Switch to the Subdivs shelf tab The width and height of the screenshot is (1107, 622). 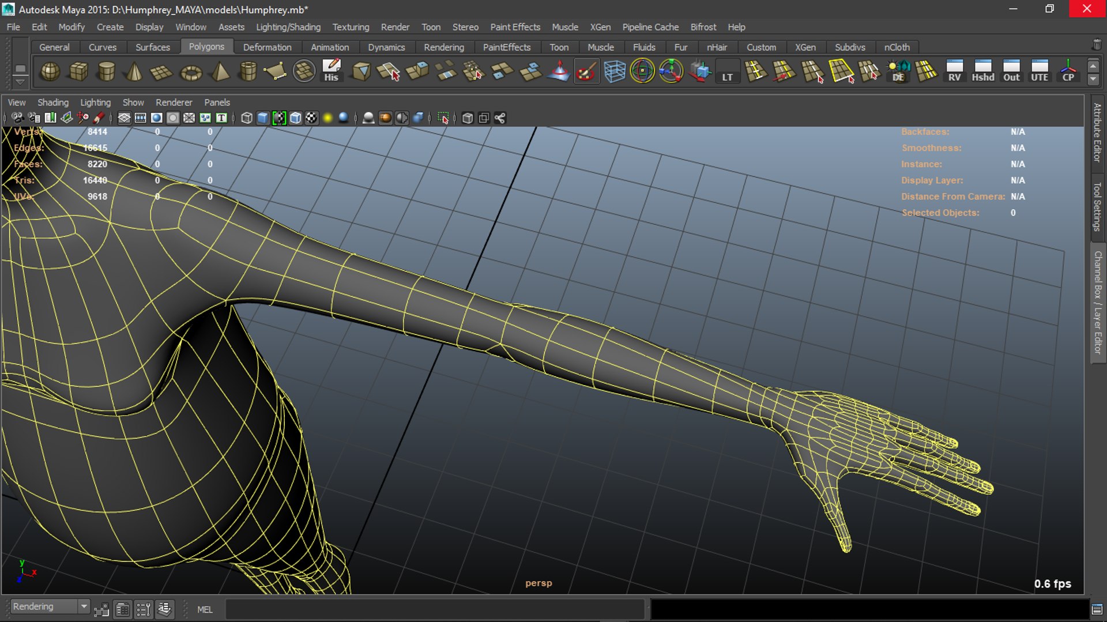click(850, 47)
